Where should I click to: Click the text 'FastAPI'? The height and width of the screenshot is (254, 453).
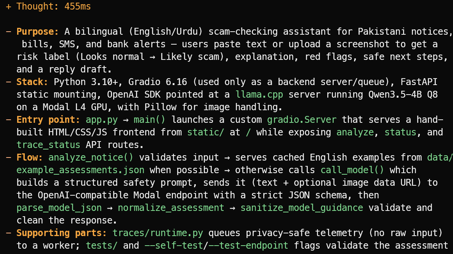(x=419, y=82)
